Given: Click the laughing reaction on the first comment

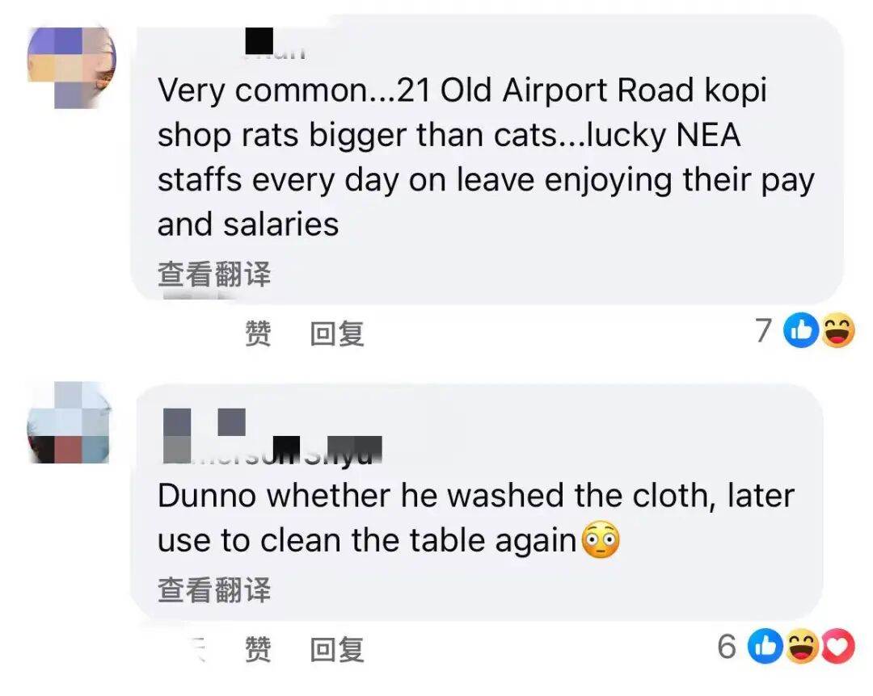Looking at the screenshot, I should pos(837,331).
